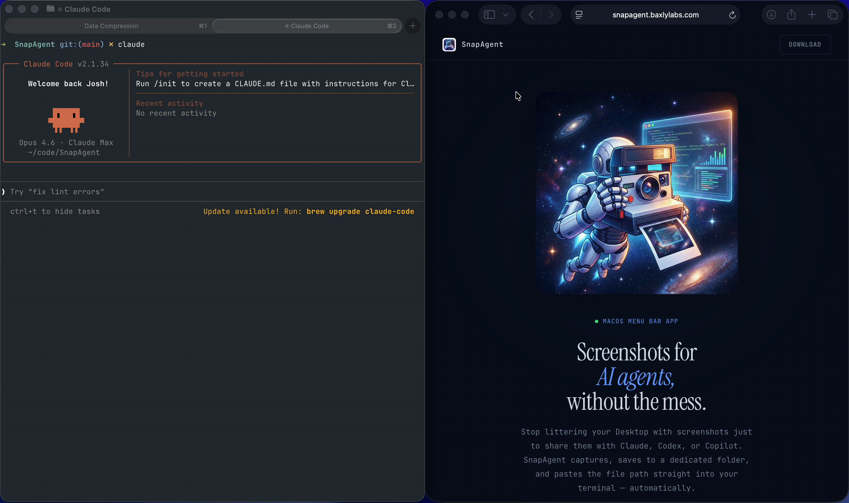The width and height of the screenshot is (849, 503).
Task: Switch to the Data Compression tab
Action: click(x=111, y=26)
